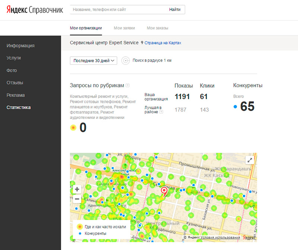The image size is (298, 250).
Task: Click the red organization location pin on map
Action: (x=164, y=192)
